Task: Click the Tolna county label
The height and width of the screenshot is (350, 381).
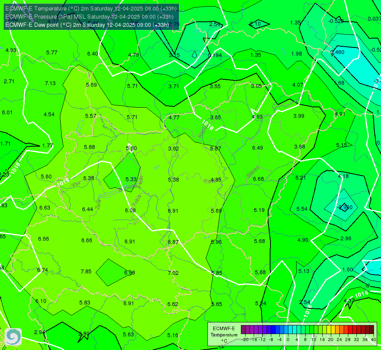Action: (137, 200)
